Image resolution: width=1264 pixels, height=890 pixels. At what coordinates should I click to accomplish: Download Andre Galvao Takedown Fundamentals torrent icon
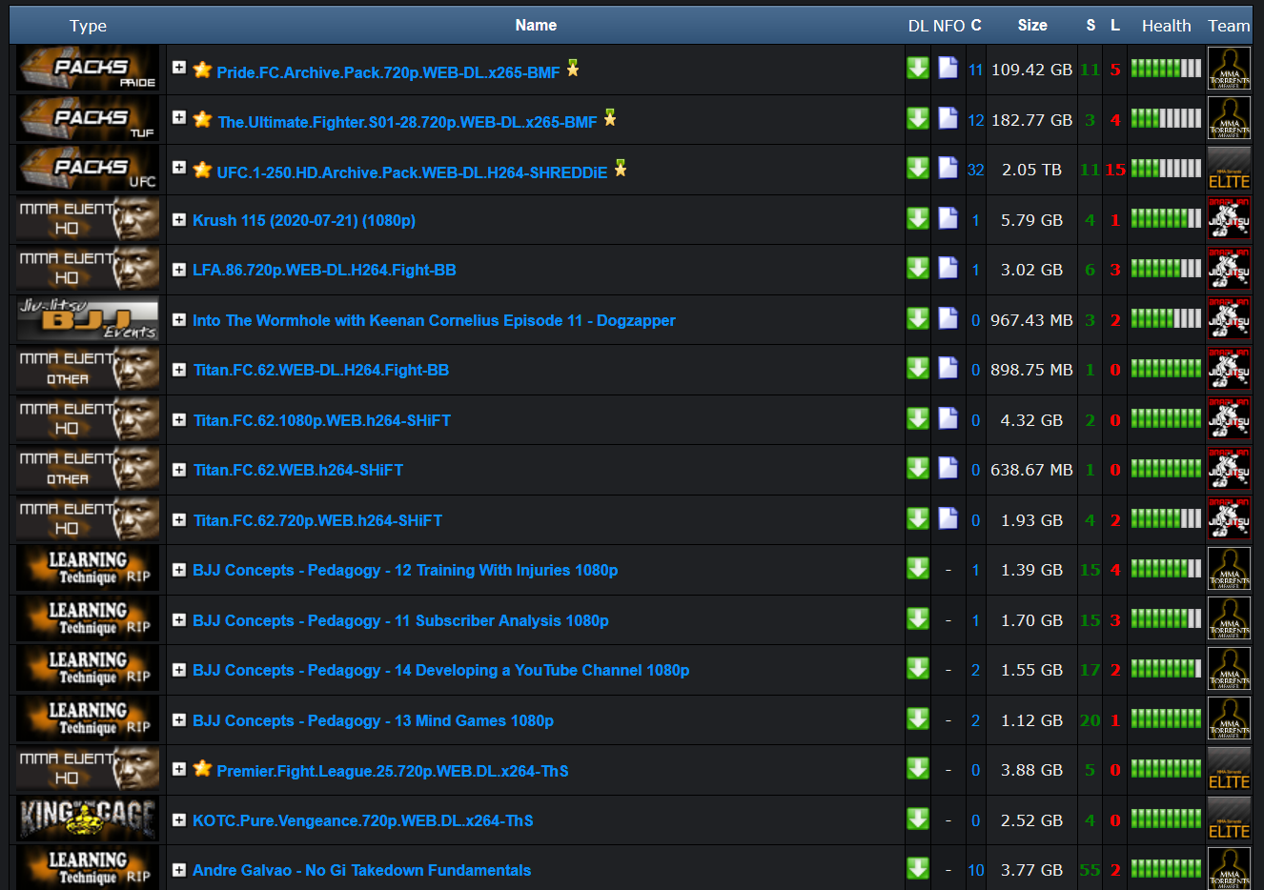918,869
